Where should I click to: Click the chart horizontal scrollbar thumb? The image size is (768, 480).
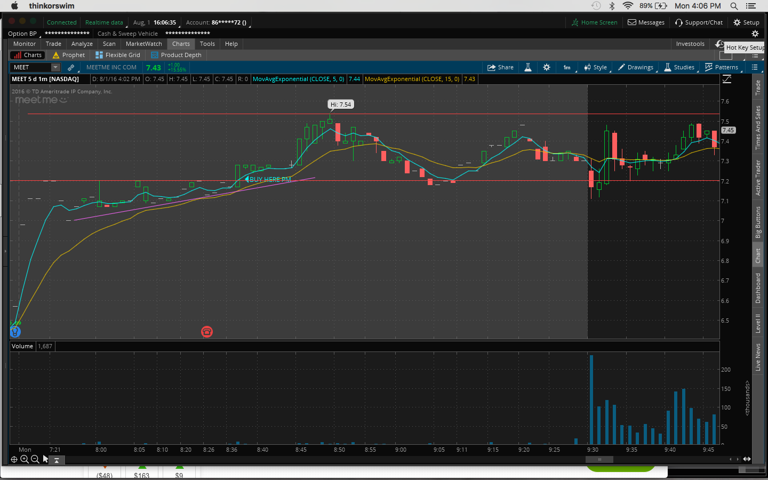599,459
